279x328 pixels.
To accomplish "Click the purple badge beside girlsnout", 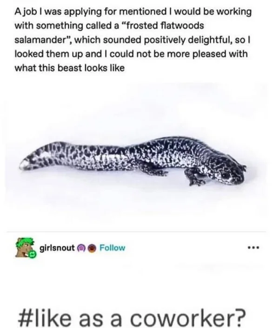I will click(80, 248).
